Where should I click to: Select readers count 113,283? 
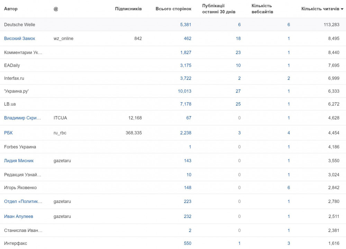[x=331, y=25]
